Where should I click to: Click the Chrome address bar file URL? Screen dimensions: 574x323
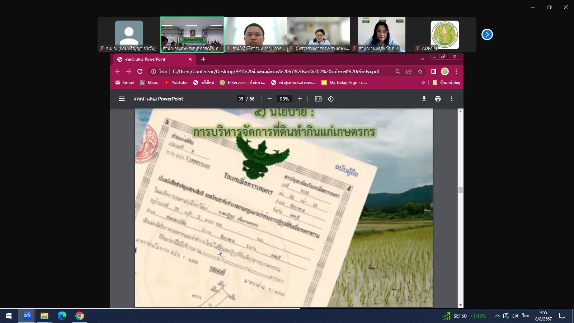(276, 71)
